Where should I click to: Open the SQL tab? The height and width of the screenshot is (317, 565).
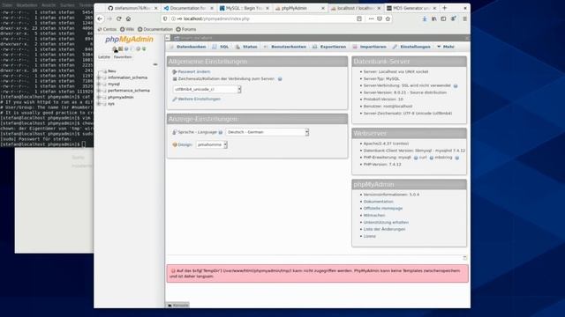(221, 47)
